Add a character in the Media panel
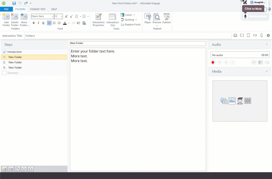 (240, 101)
